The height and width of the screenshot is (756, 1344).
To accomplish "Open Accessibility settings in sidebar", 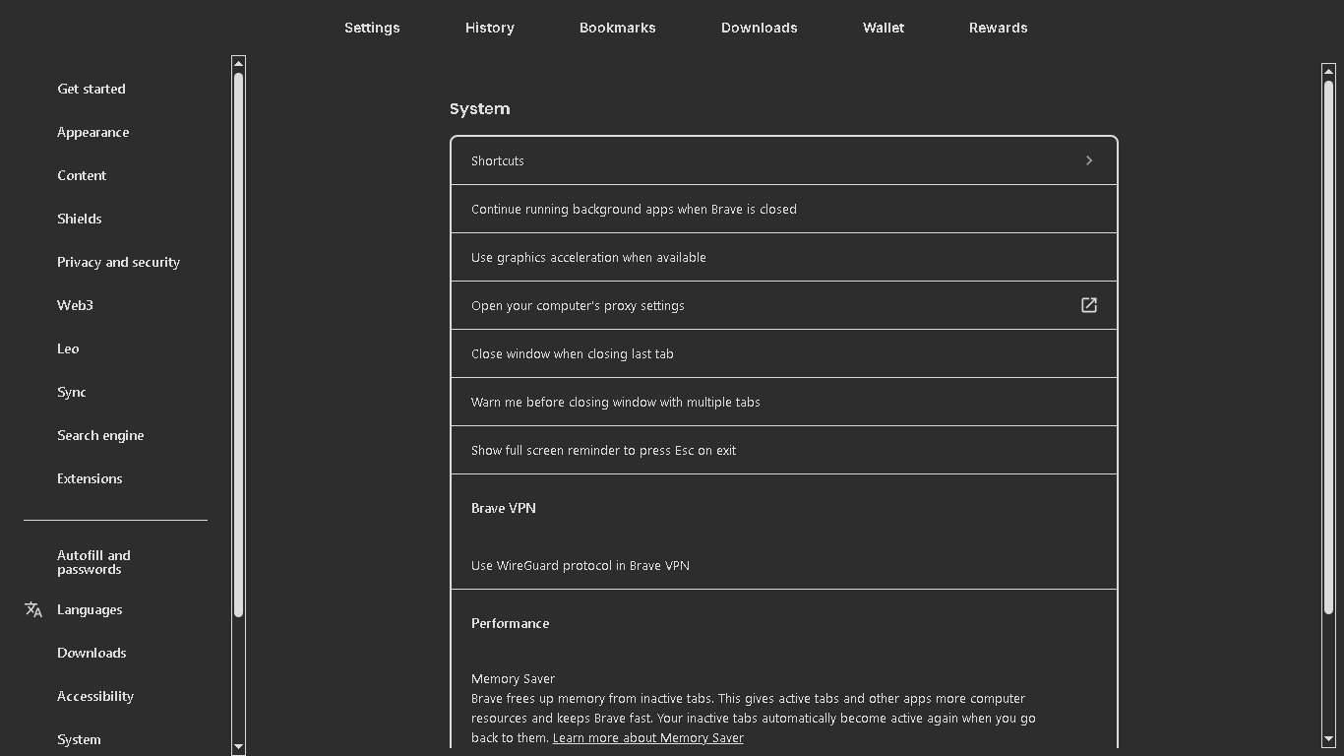I will click(x=95, y=696).
